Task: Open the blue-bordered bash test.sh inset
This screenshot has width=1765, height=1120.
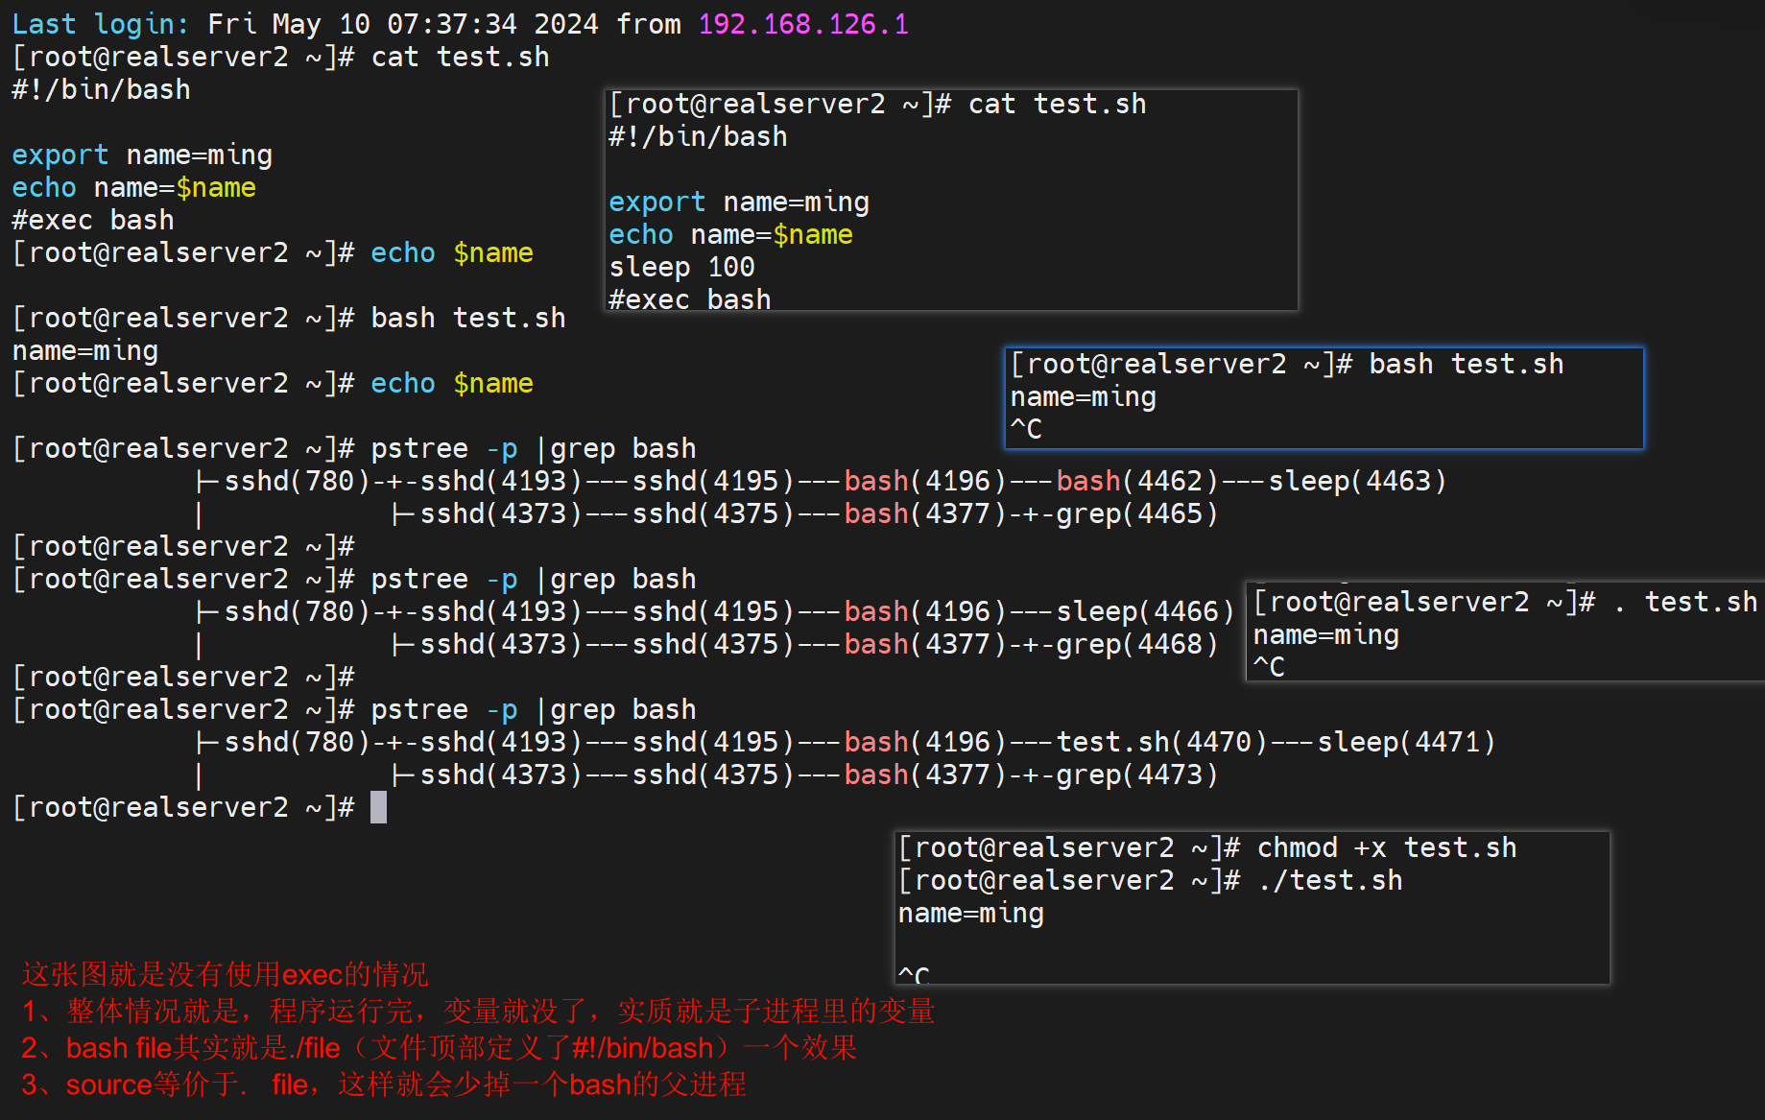Action: point(1324,397)
